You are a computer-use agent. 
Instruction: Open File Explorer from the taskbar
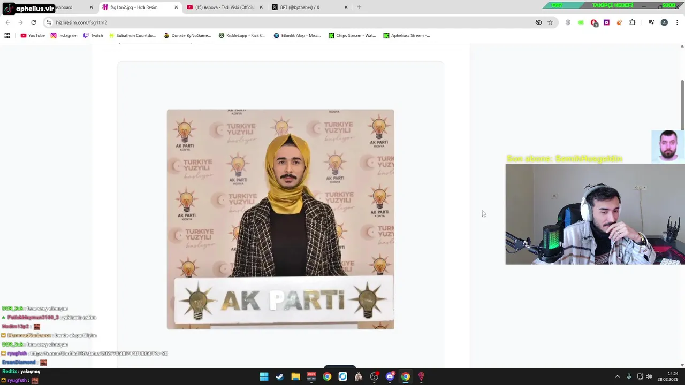(x=295, y=376)
